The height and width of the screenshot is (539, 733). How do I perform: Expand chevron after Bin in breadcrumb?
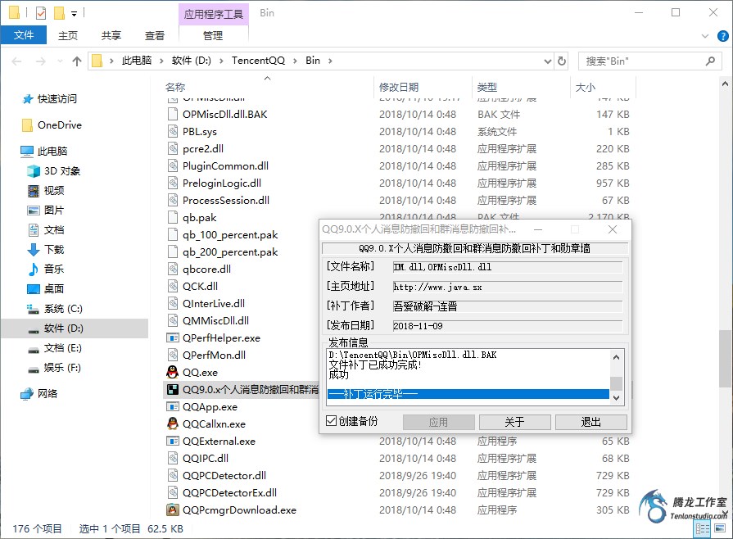coord(330,61)
